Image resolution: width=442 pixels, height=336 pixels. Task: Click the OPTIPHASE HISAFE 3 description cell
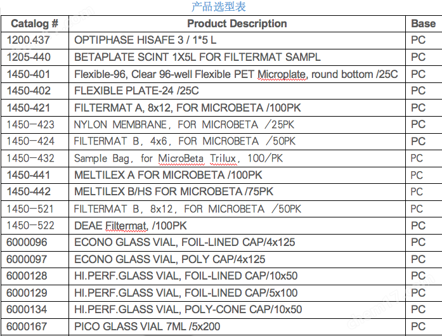click(237, 41)
